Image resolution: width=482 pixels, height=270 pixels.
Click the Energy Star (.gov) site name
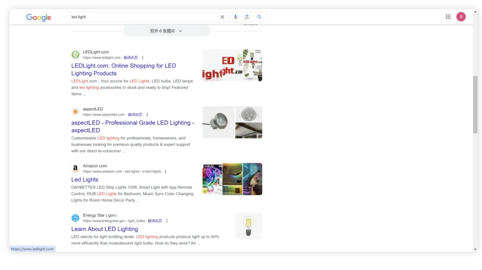click(x=100, y=215)
